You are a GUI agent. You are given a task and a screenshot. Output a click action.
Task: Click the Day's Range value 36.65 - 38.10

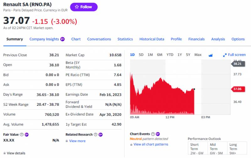pos(48,94)
